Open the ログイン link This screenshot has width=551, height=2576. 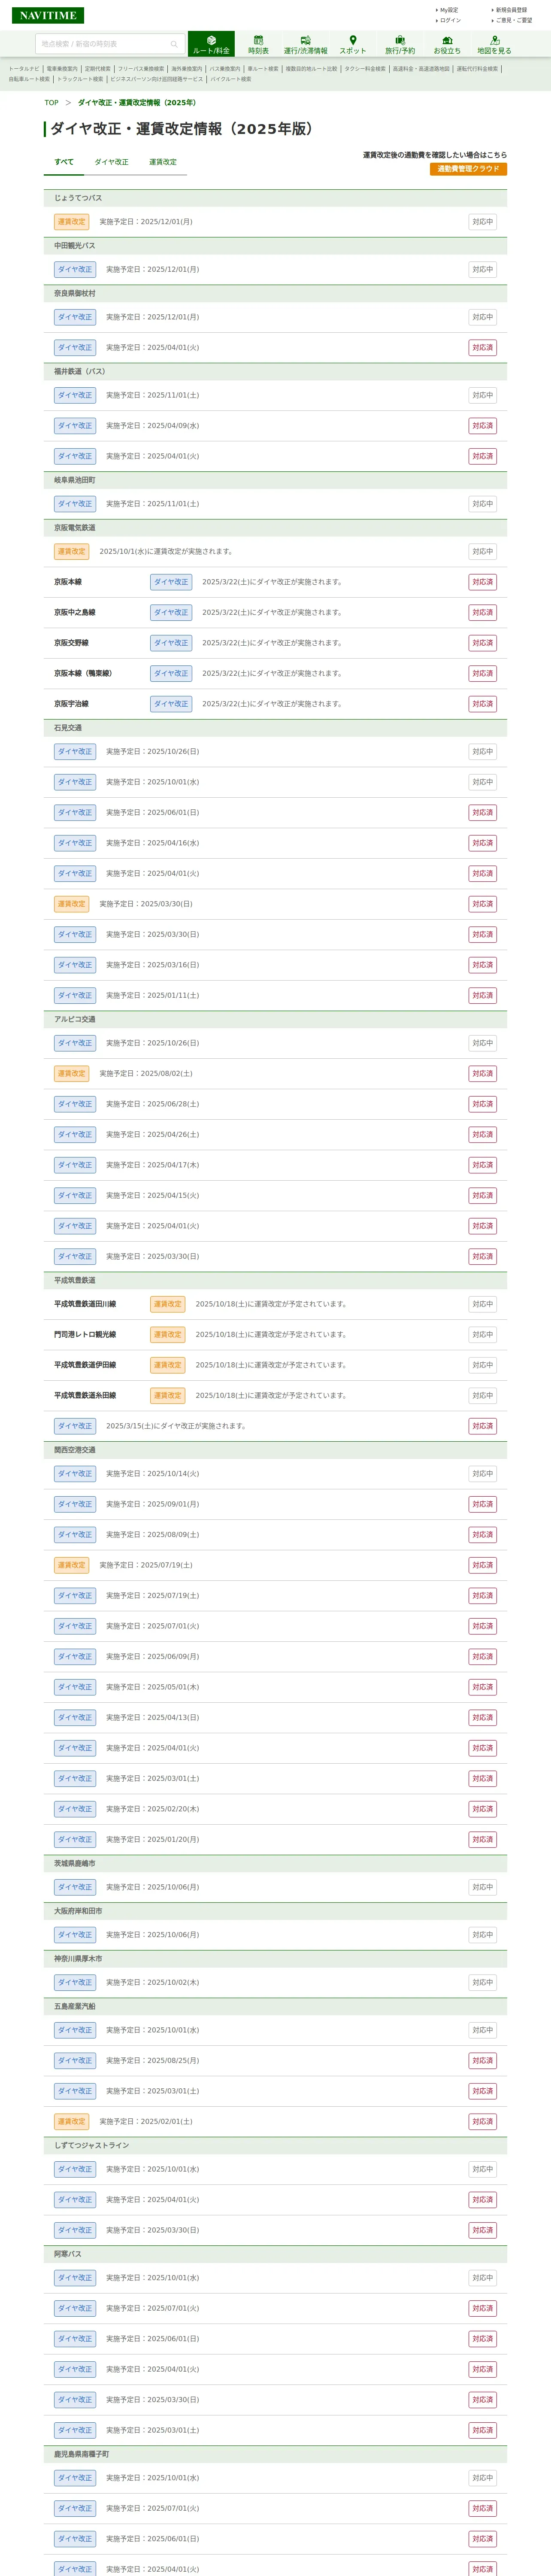click(450, 20)
